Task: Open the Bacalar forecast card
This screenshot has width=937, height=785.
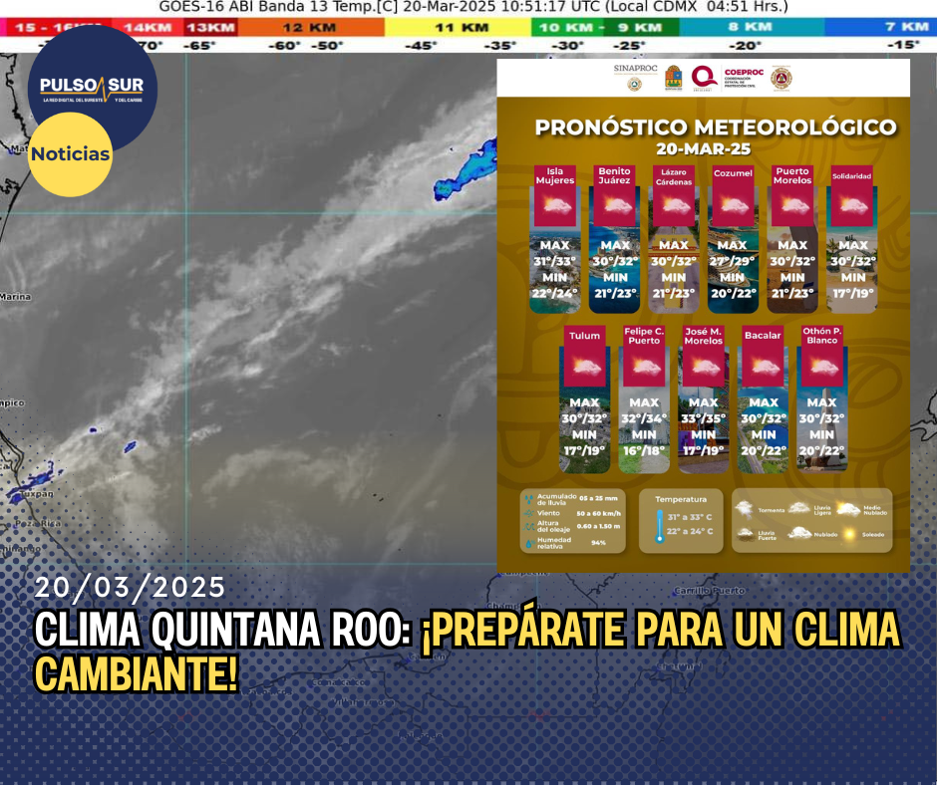Action: (x=763, y=398)
